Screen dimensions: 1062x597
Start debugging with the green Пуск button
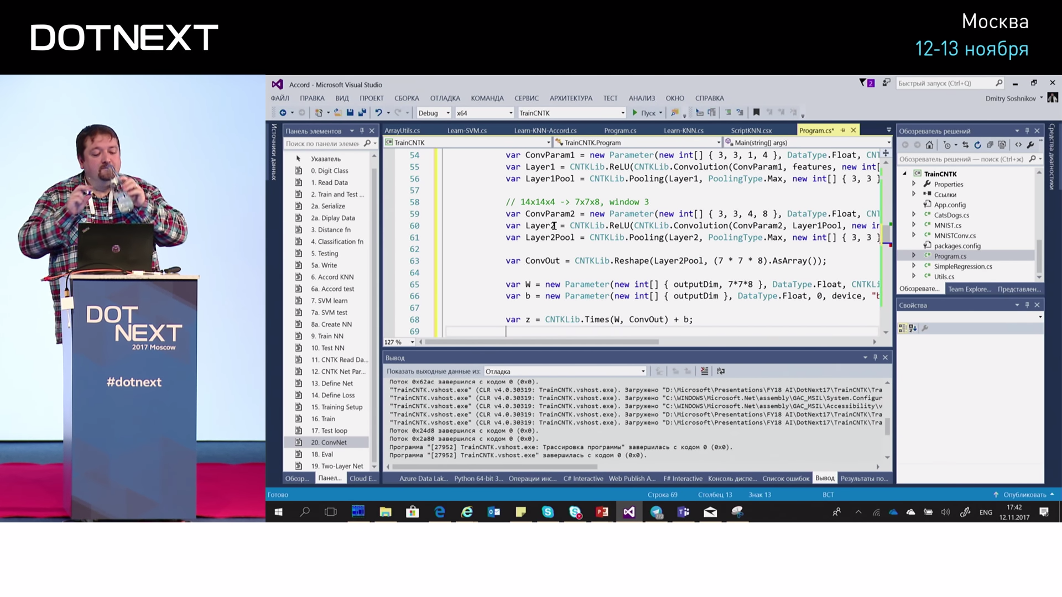[x=643, y=113]
